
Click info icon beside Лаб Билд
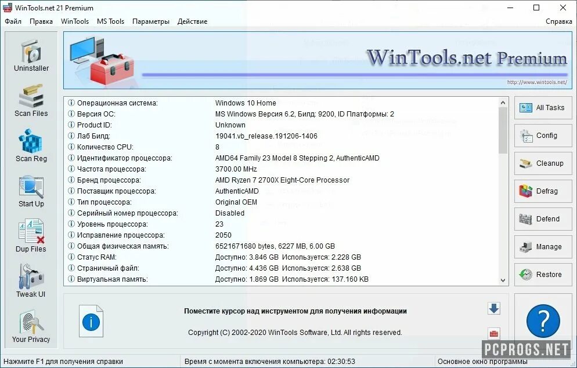(x=71, y=136)
